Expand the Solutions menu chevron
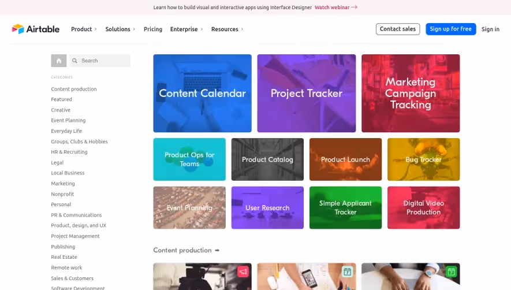Viewport: 511px width, 290px height. point(134,29)
